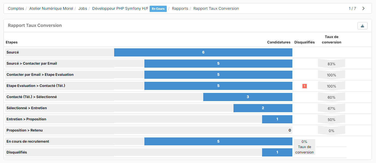Click the Taux de conversion column header
This screenshot has width=376, height=163.
pyautogui.click(x=331, y=40)
